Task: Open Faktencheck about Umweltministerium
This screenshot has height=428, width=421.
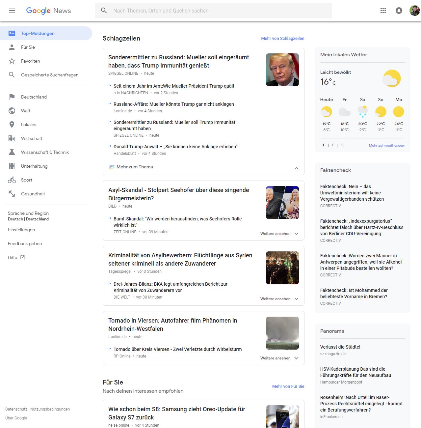Action: [352, 193]
